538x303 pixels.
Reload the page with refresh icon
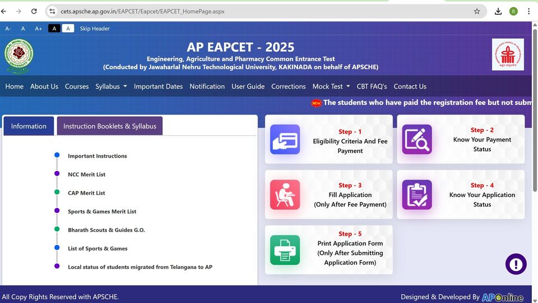pyautogui.click(x=34, y=11)
